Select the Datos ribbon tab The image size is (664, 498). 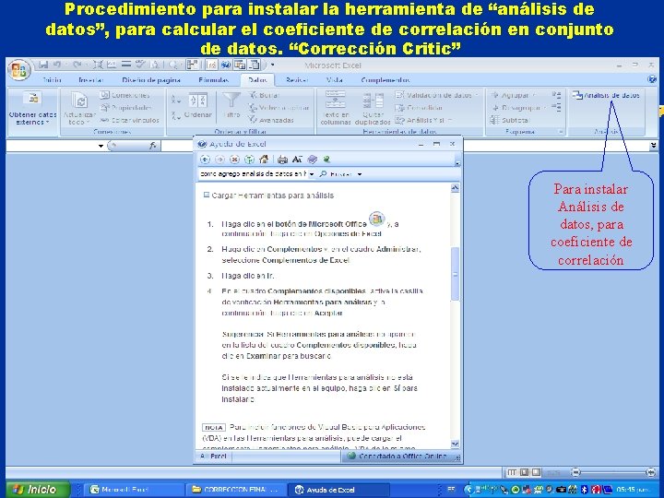click(x=257, y=79)
